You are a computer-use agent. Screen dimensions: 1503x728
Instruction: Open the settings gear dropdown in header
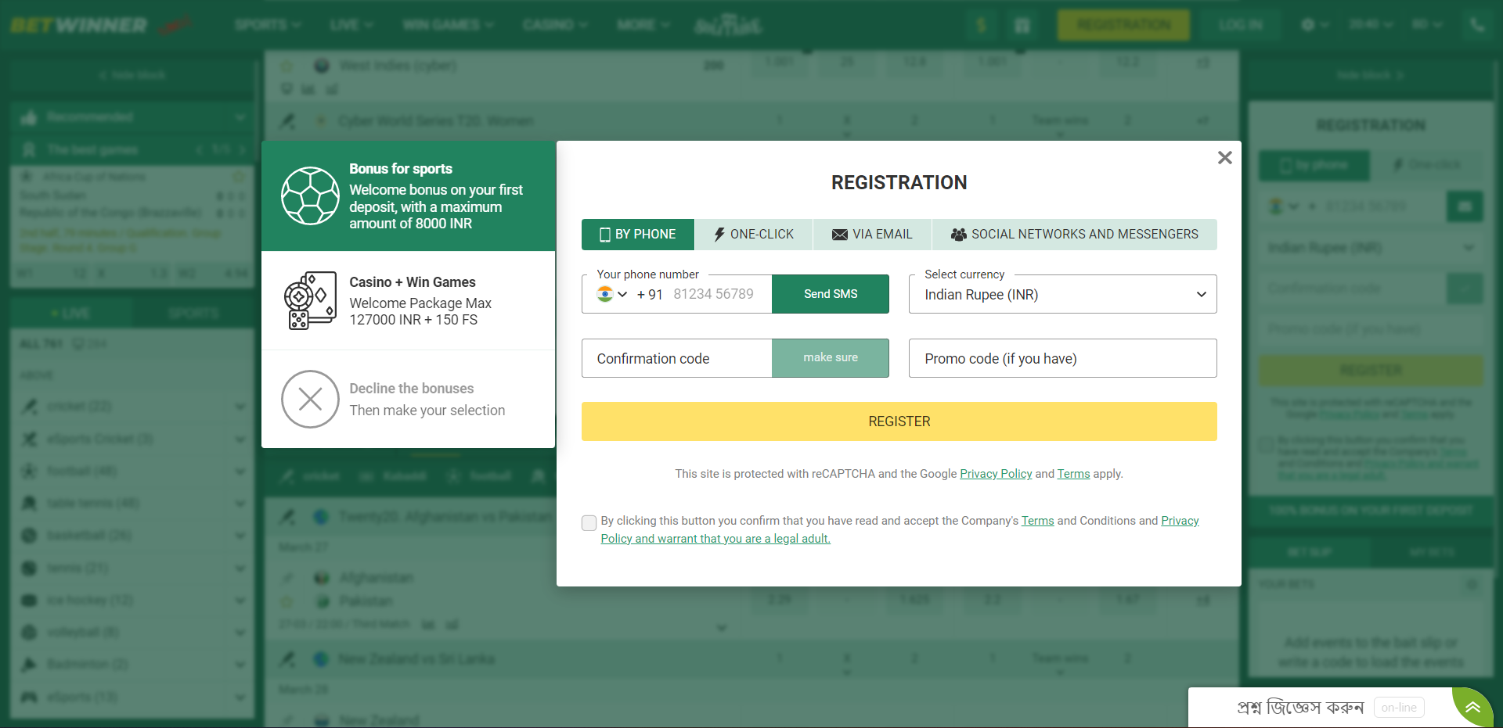click(x=1314, y=25)
